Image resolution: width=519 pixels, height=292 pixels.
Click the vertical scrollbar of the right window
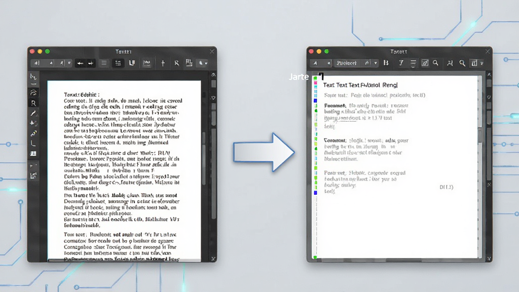tap(489, 166)
